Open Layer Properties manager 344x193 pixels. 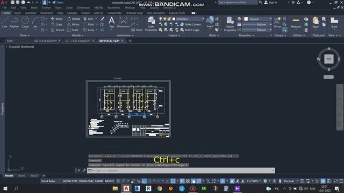(x=151, y=24)
